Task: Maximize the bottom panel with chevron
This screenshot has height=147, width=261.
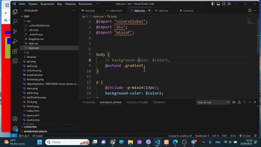Action: click(x=250, y=102)
